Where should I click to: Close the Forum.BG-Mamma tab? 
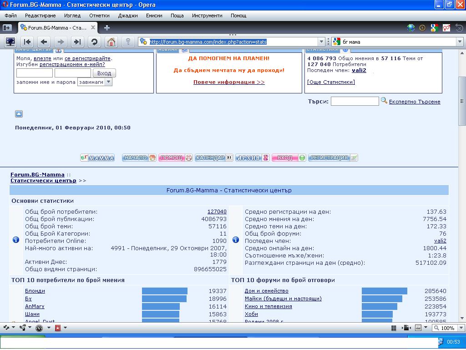[93, 28]
